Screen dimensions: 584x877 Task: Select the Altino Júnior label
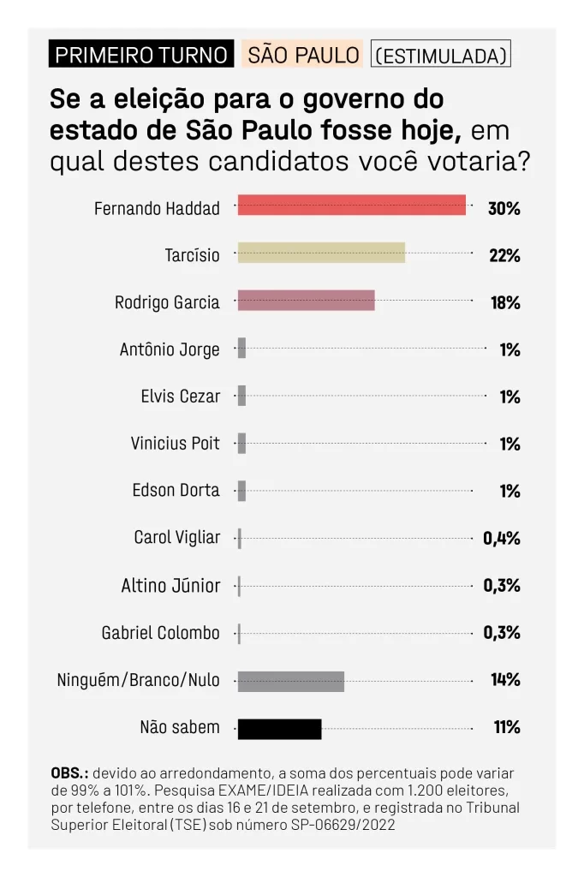[170, 586]
